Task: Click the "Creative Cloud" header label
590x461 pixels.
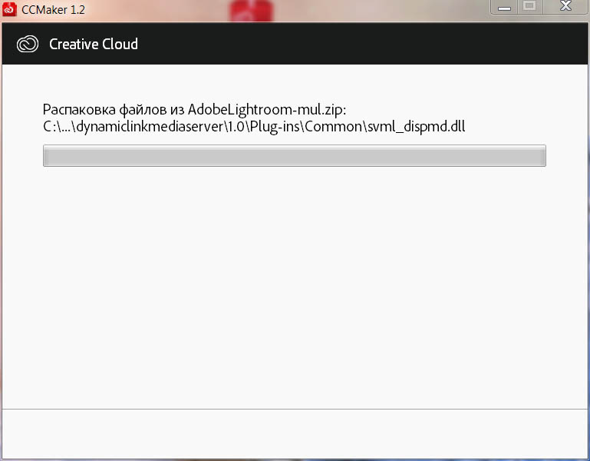Action: click(94, 44)
